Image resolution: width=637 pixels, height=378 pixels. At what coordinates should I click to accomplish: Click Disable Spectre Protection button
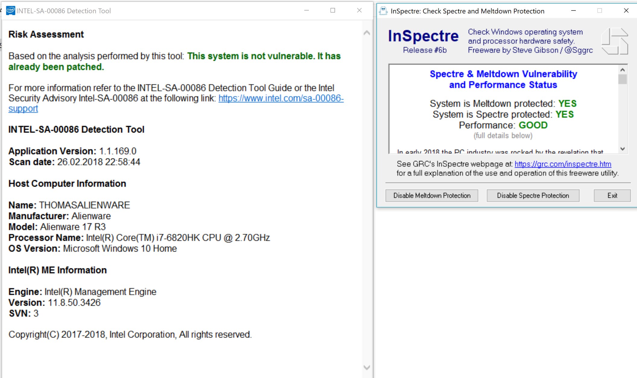point(533,195)
